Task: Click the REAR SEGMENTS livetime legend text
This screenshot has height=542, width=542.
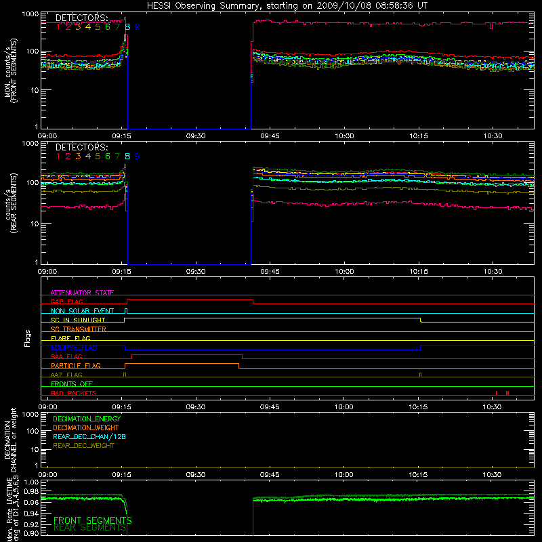Action: tap(89, 528)
